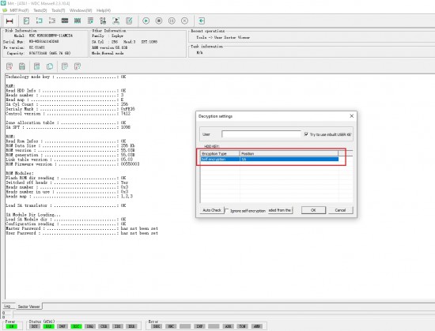Click the Serial Num value in Disk Information

pos(43,42)
